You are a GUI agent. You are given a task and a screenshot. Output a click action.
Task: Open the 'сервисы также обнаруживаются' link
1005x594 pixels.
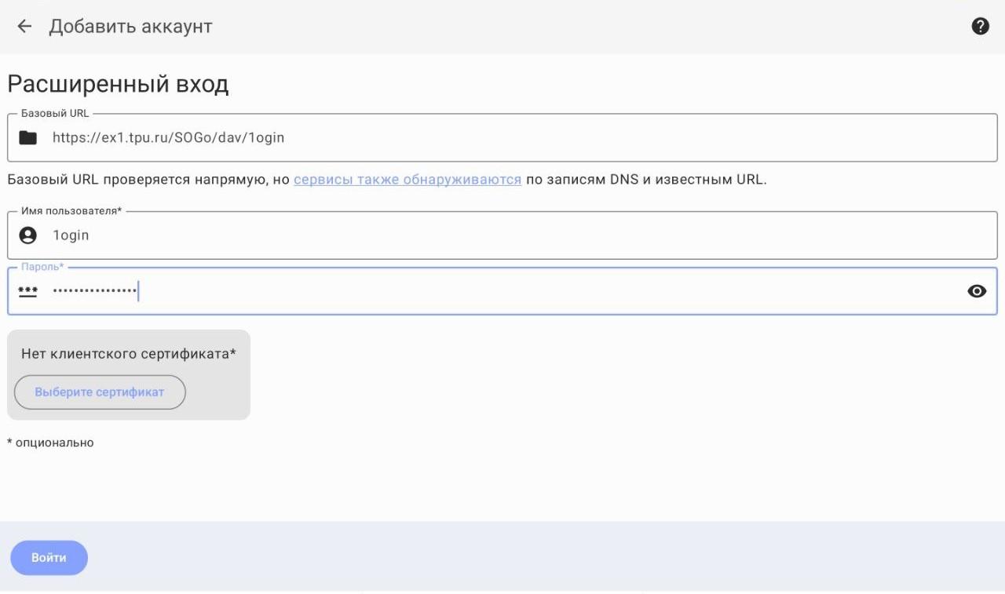(x=407, y=180)
